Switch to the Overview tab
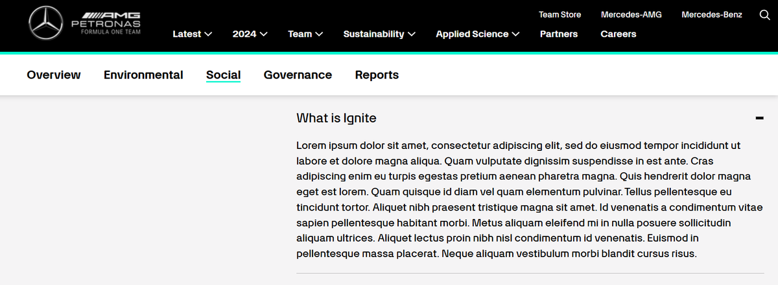Image resolution: width=778 pixels, height=285 pixels. coord(54,75)
